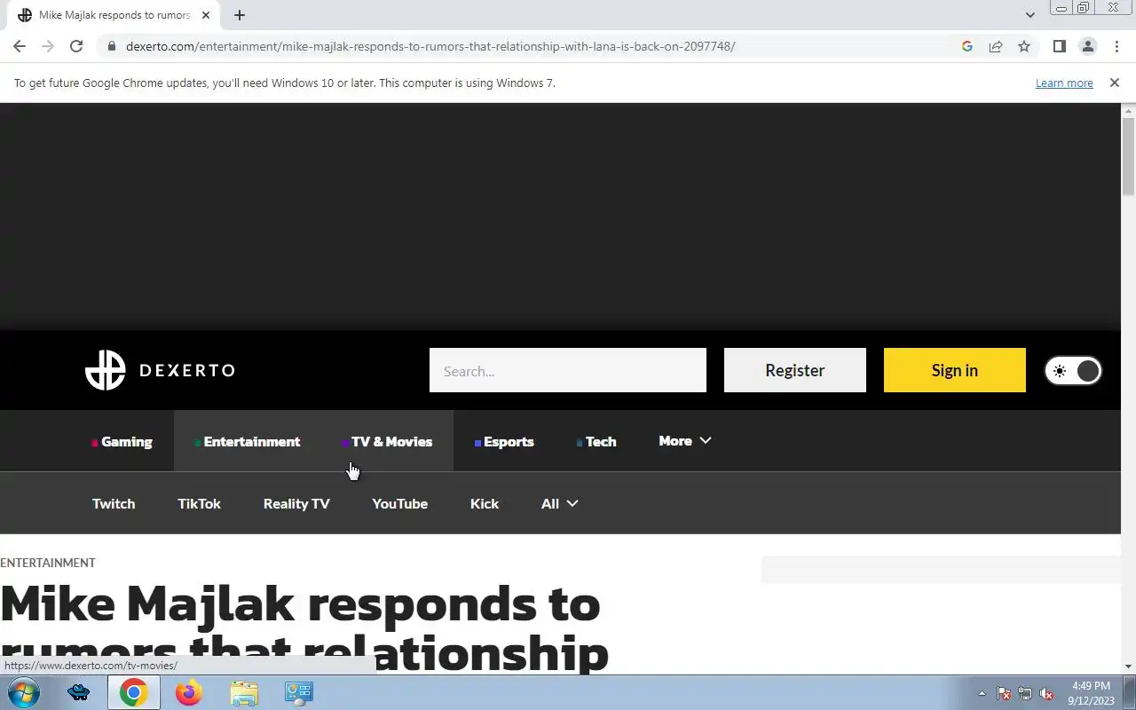Open the Chrome profile menu
This screenshot has height=710, width=1136.
(1087, 46)
